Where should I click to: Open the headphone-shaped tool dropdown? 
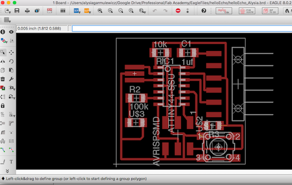[x=12, y=97]
